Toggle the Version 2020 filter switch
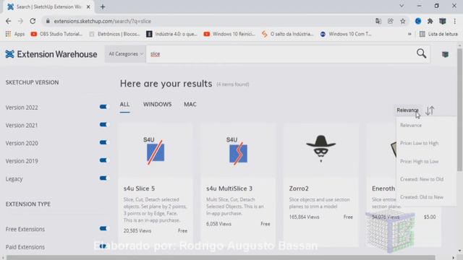The height and width of the screenshot is (260, 463). click(103, 142)
